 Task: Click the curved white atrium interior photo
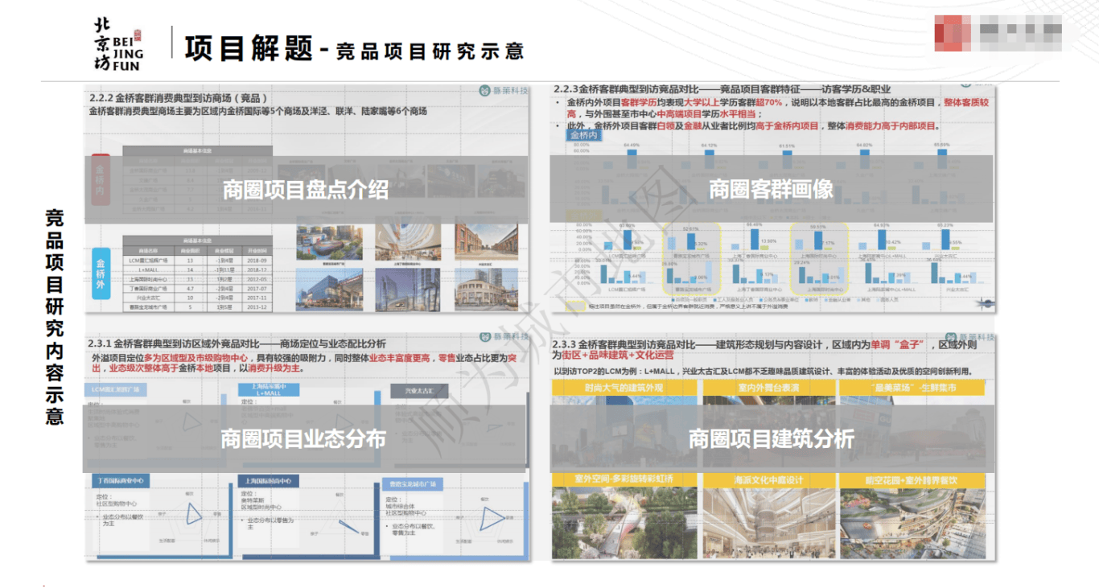[x=407, y=242]
